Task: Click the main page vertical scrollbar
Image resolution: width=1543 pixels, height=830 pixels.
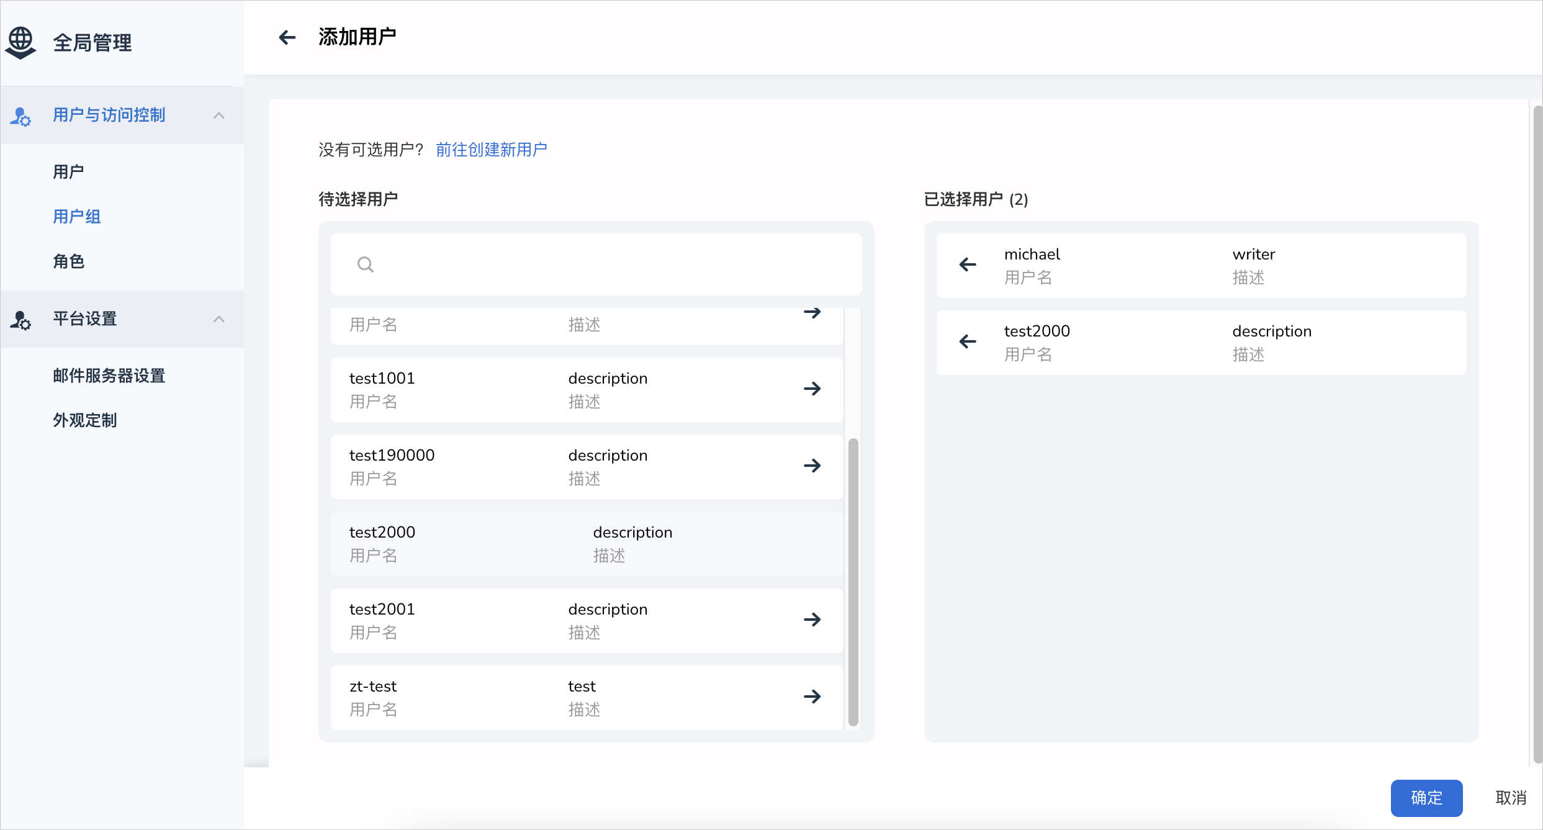Action: point(1537,435)
